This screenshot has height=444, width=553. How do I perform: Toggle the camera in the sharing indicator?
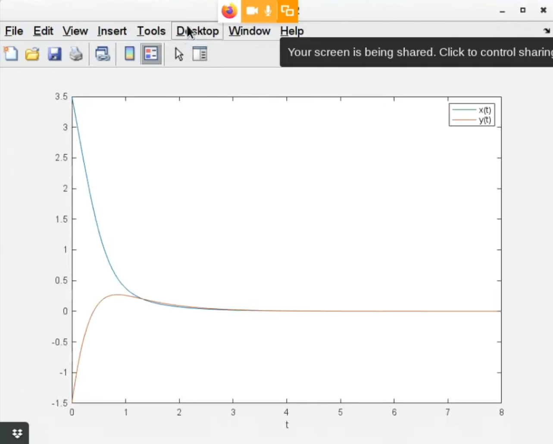(252, 10)
